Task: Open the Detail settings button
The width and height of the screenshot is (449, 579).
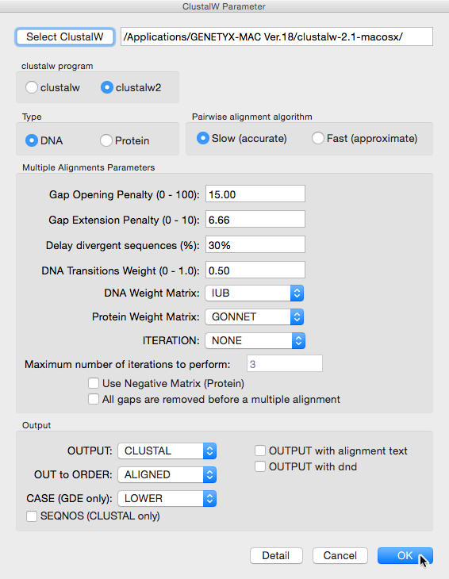Action: click(276, 555)
